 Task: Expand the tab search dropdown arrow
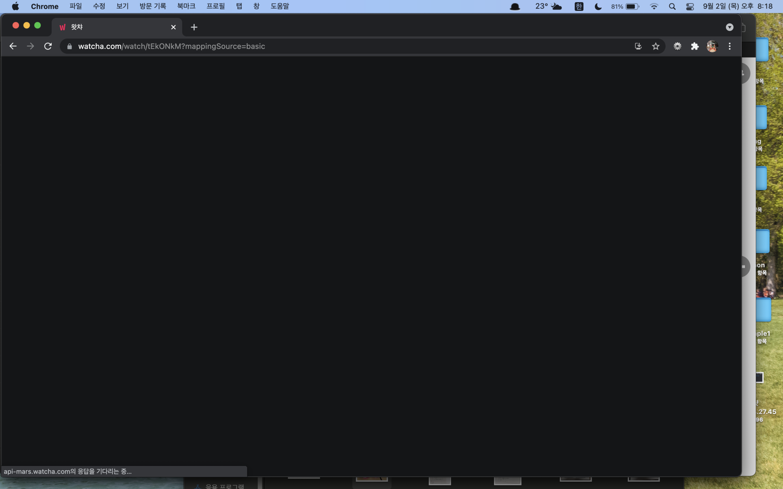pyautogui.click(x=729, y=27)
